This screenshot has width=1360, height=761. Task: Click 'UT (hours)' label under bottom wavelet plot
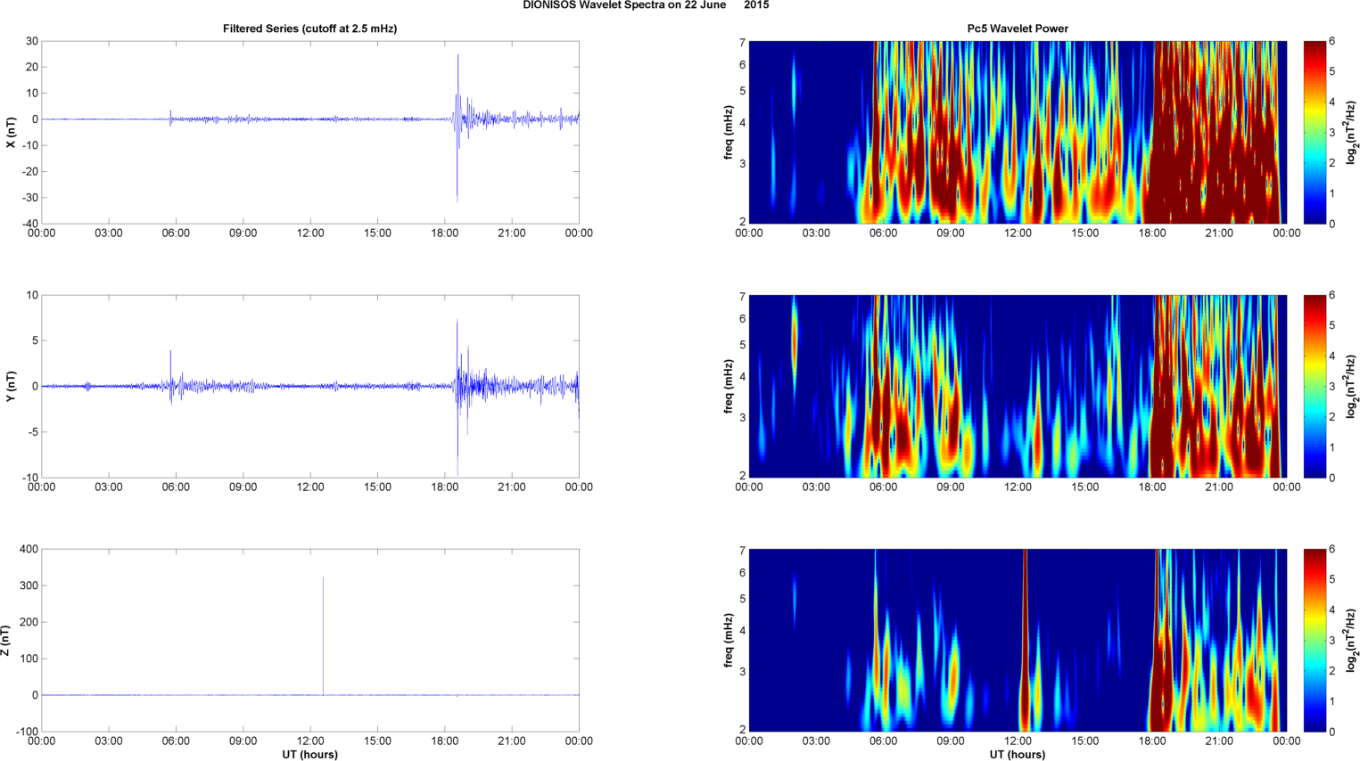coord(1018,755)
